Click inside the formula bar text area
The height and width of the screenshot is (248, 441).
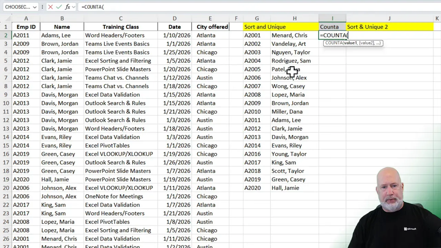coord(138,7)
